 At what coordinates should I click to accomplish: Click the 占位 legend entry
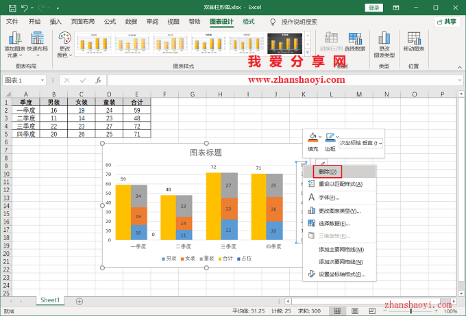click(244, 259)
